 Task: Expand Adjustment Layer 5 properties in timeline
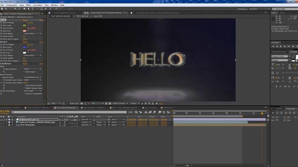[x=7, y=119]
